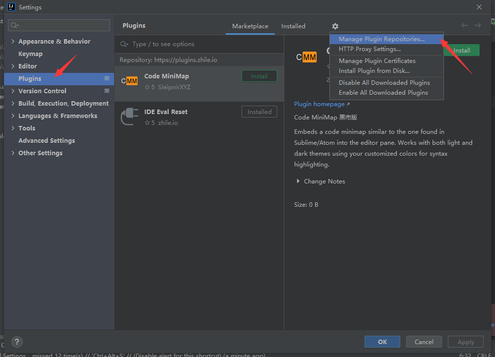Click the star rating of IDE Eval Reset
This screenshot has height=357, width=495.
click(150, 123)
